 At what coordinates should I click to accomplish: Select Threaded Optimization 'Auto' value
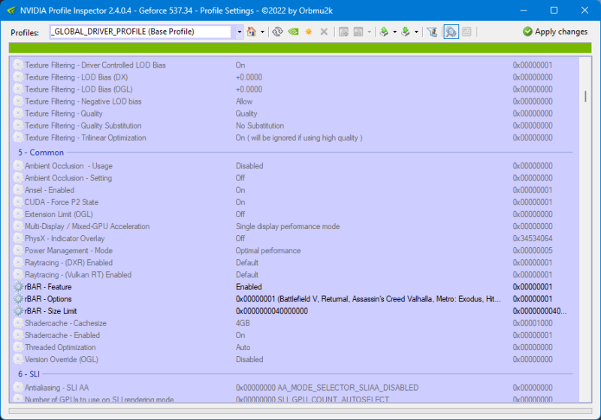[243, 347]
